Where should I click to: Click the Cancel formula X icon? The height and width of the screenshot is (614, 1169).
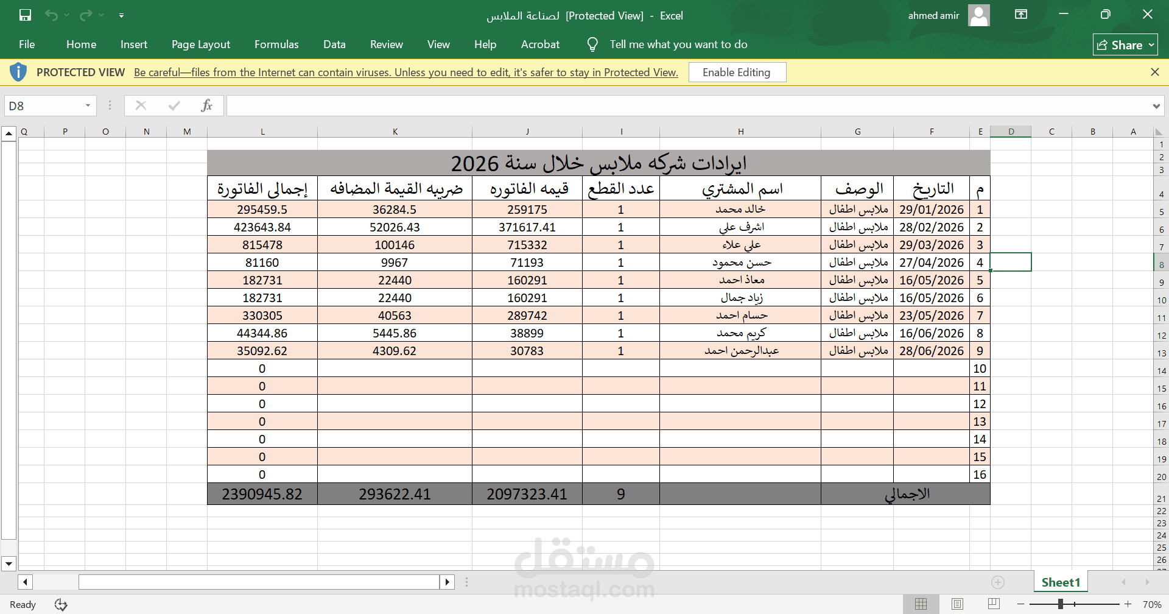(141, 105)
